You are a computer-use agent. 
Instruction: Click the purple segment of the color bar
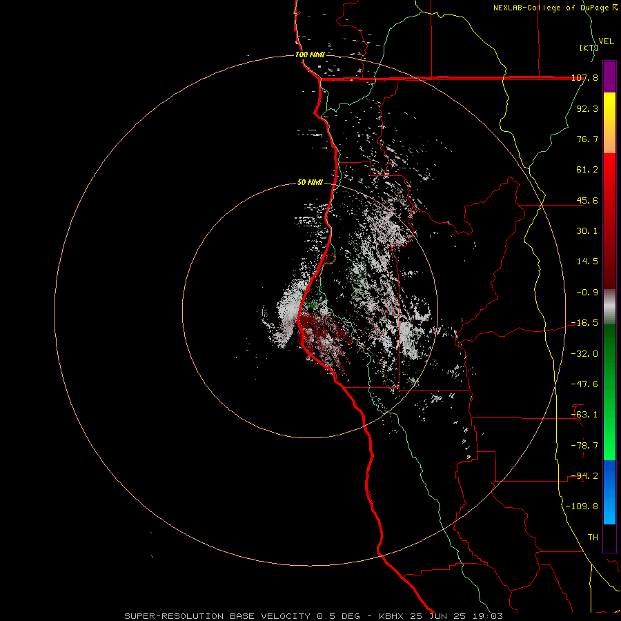click(609, 77)
